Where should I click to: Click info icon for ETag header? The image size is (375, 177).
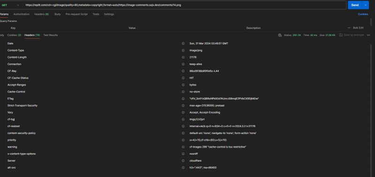point(183,99)
